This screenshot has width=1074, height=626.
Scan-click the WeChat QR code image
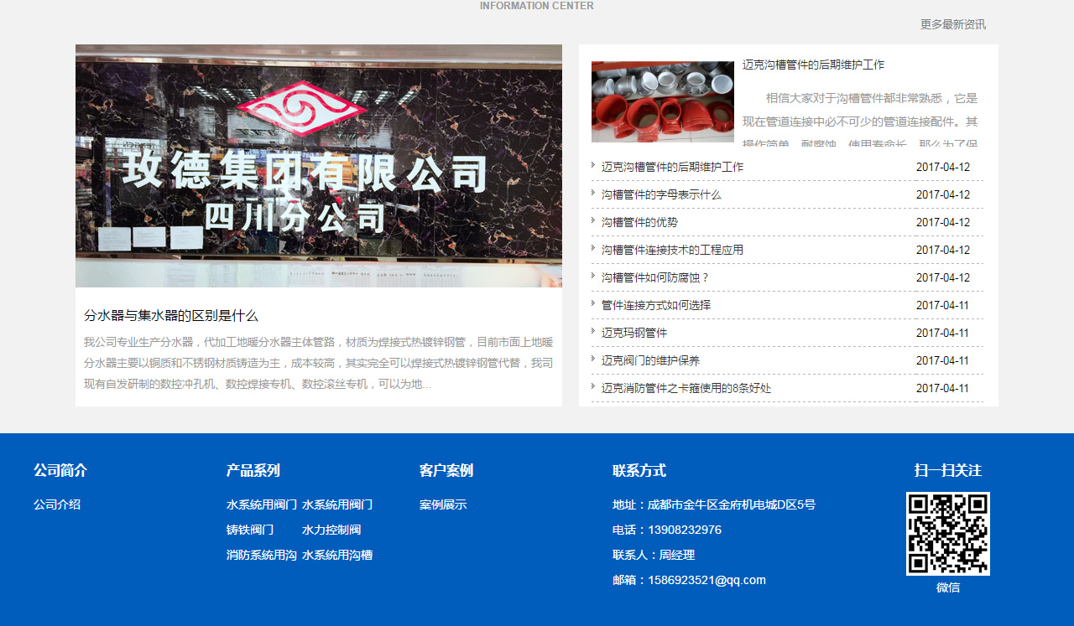click(947, 534)
